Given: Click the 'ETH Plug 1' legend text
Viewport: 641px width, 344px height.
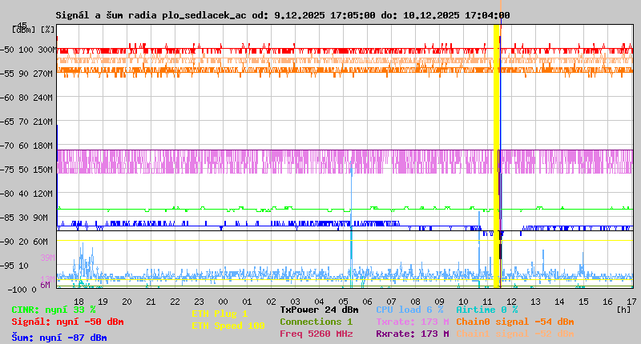Looking at the screenshot, I should (x=220, y=314).
